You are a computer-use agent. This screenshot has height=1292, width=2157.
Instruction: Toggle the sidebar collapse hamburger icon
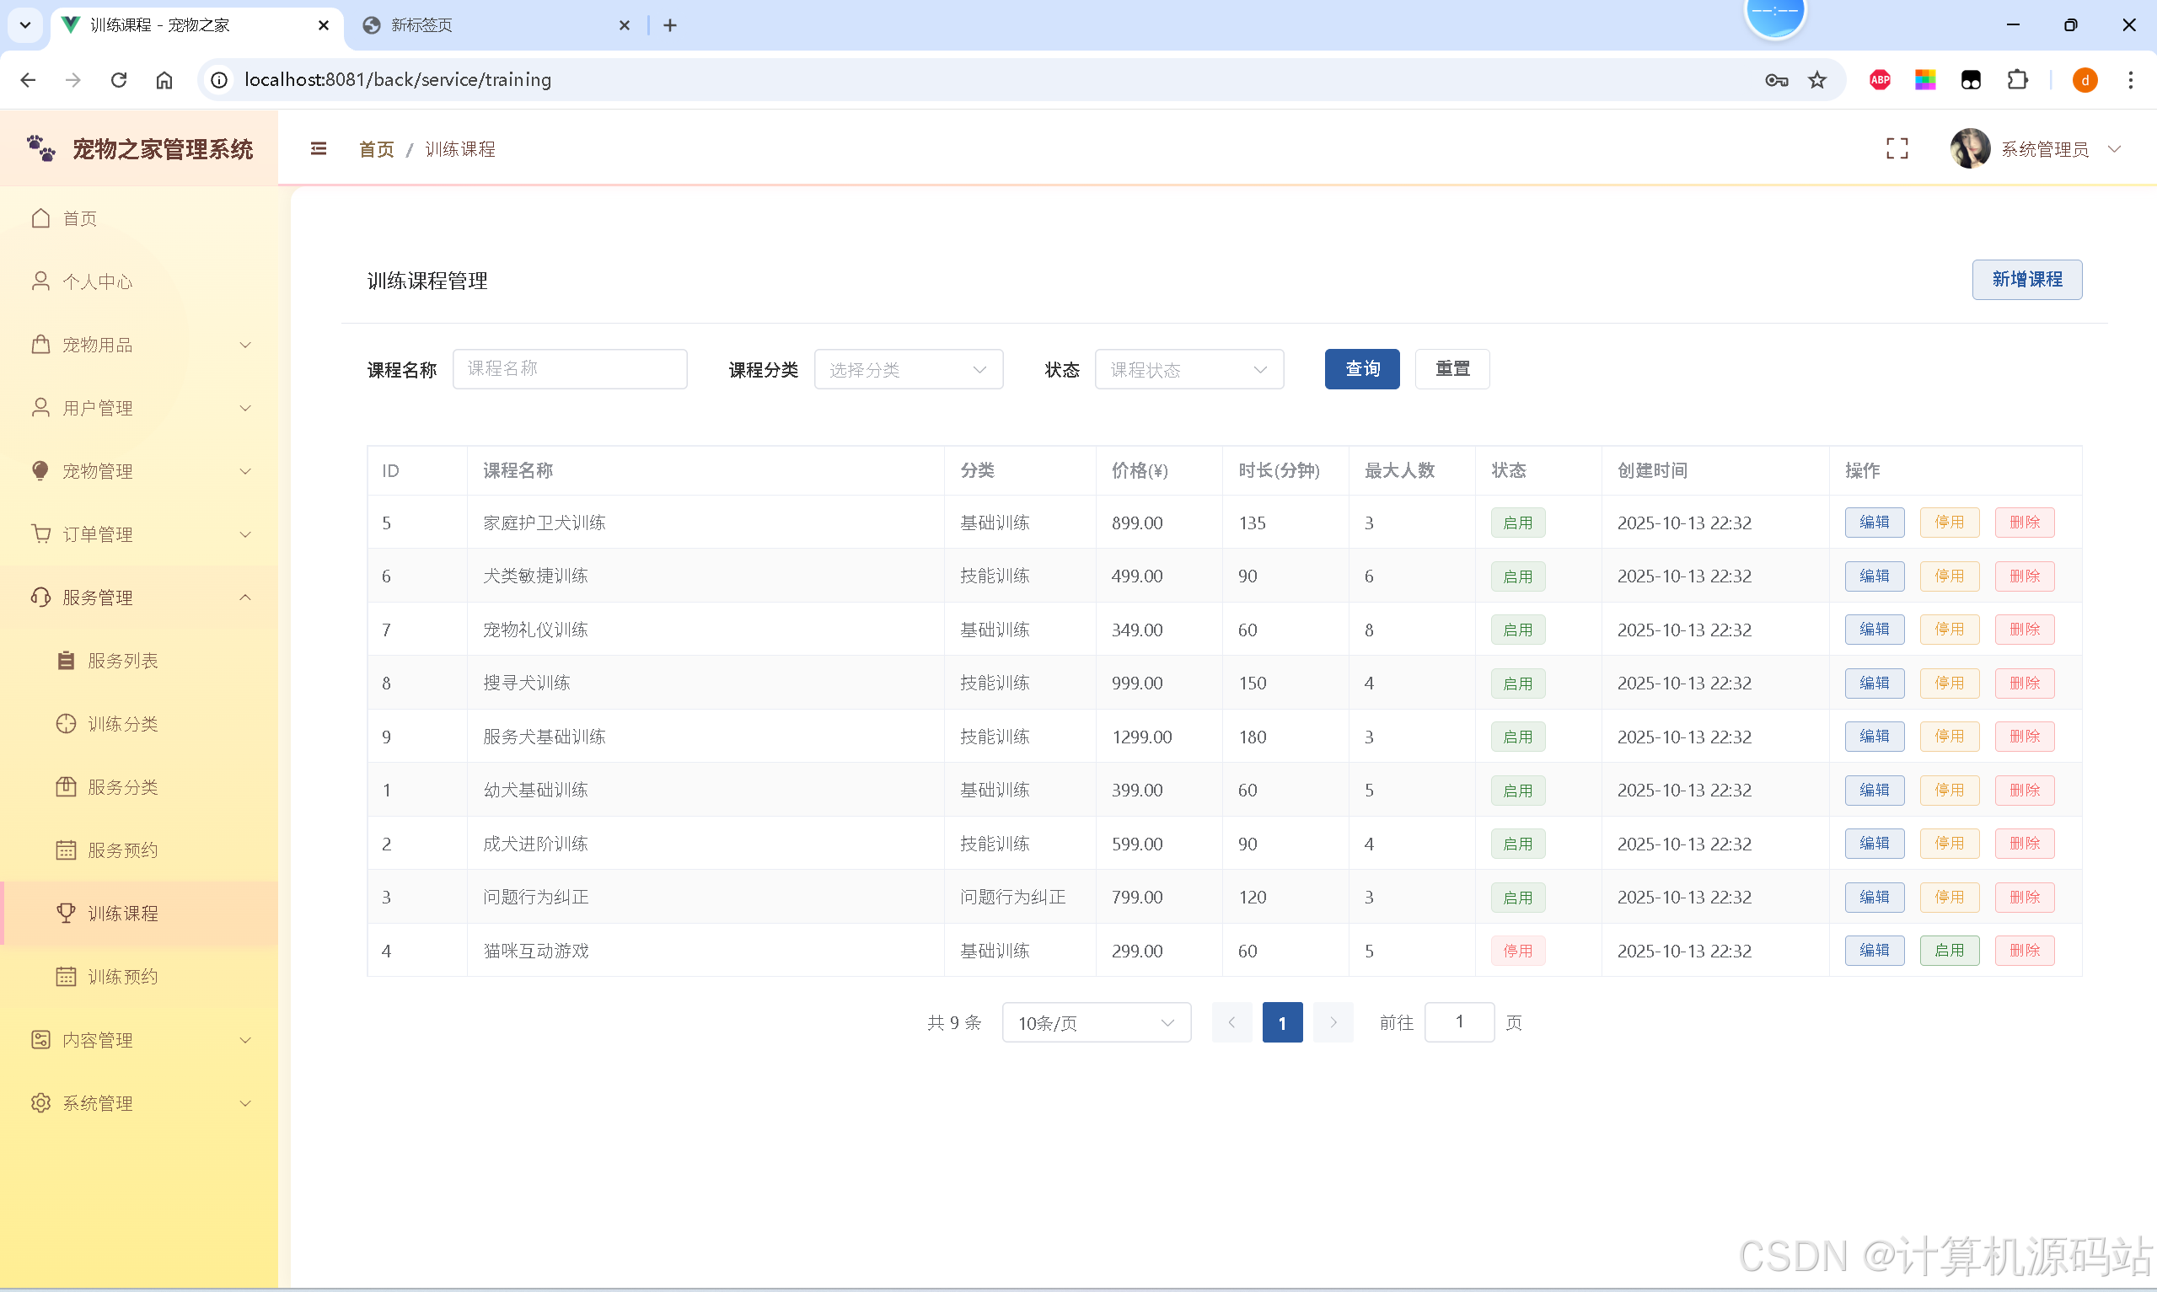point(319,149)
